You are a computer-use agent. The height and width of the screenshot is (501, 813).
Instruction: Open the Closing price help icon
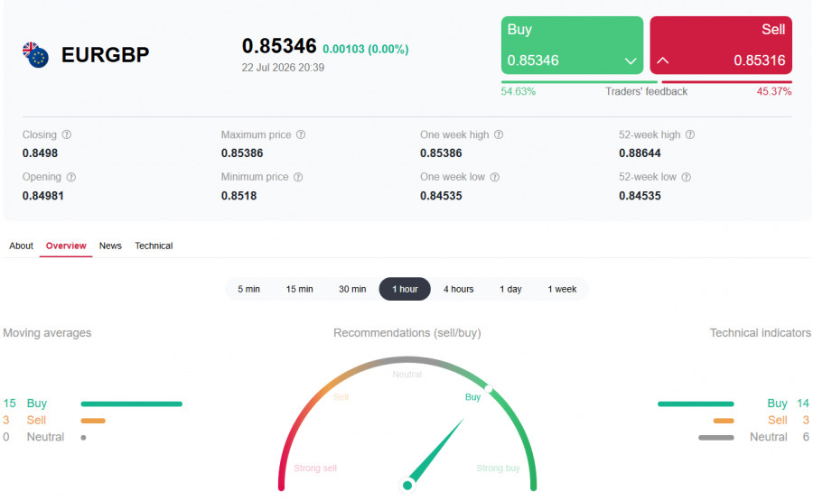[67, 135]
